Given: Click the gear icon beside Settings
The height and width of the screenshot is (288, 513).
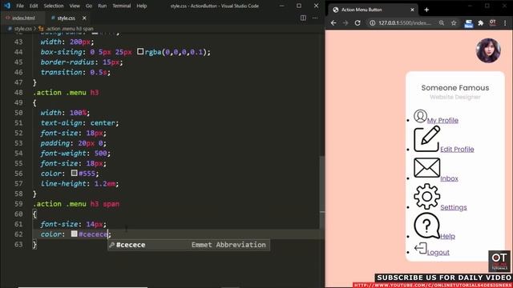Looking at the screenshot, I should click(427, 196).
